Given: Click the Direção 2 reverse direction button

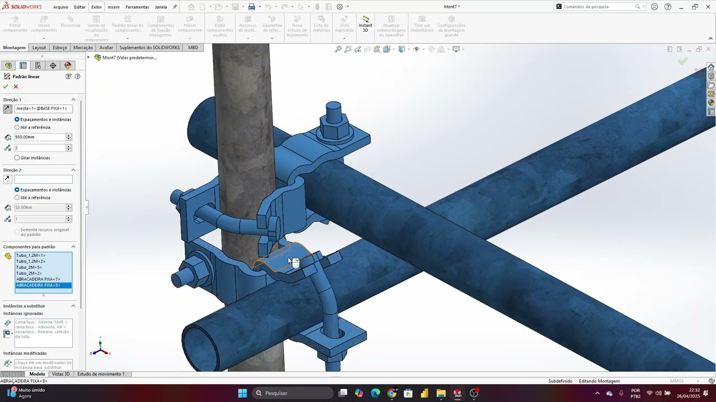Looking at the screenshot, I should (7, 179).
